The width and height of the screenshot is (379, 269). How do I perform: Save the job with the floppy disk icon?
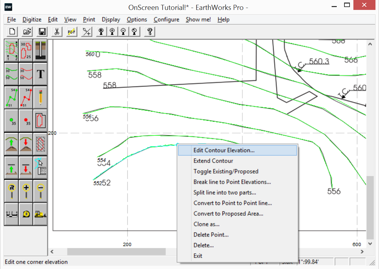[42, 32]
